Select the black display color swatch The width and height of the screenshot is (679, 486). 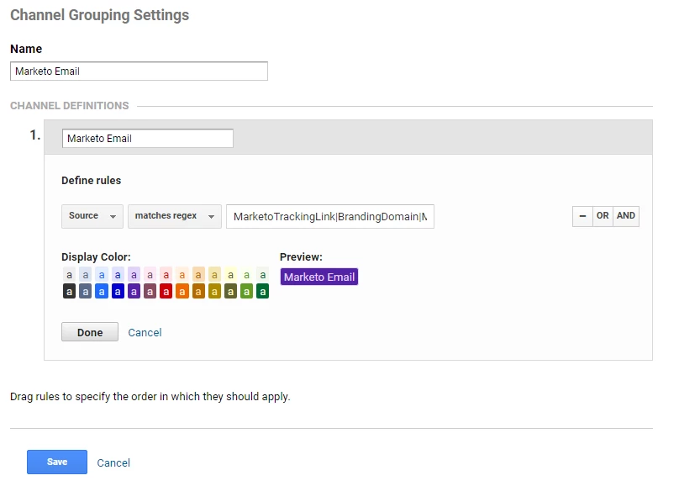(x=69, y=292)
